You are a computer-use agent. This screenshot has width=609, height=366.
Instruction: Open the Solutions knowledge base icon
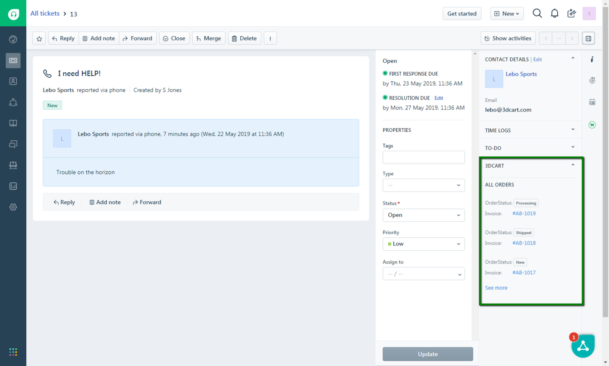click(x=13, y=123)
